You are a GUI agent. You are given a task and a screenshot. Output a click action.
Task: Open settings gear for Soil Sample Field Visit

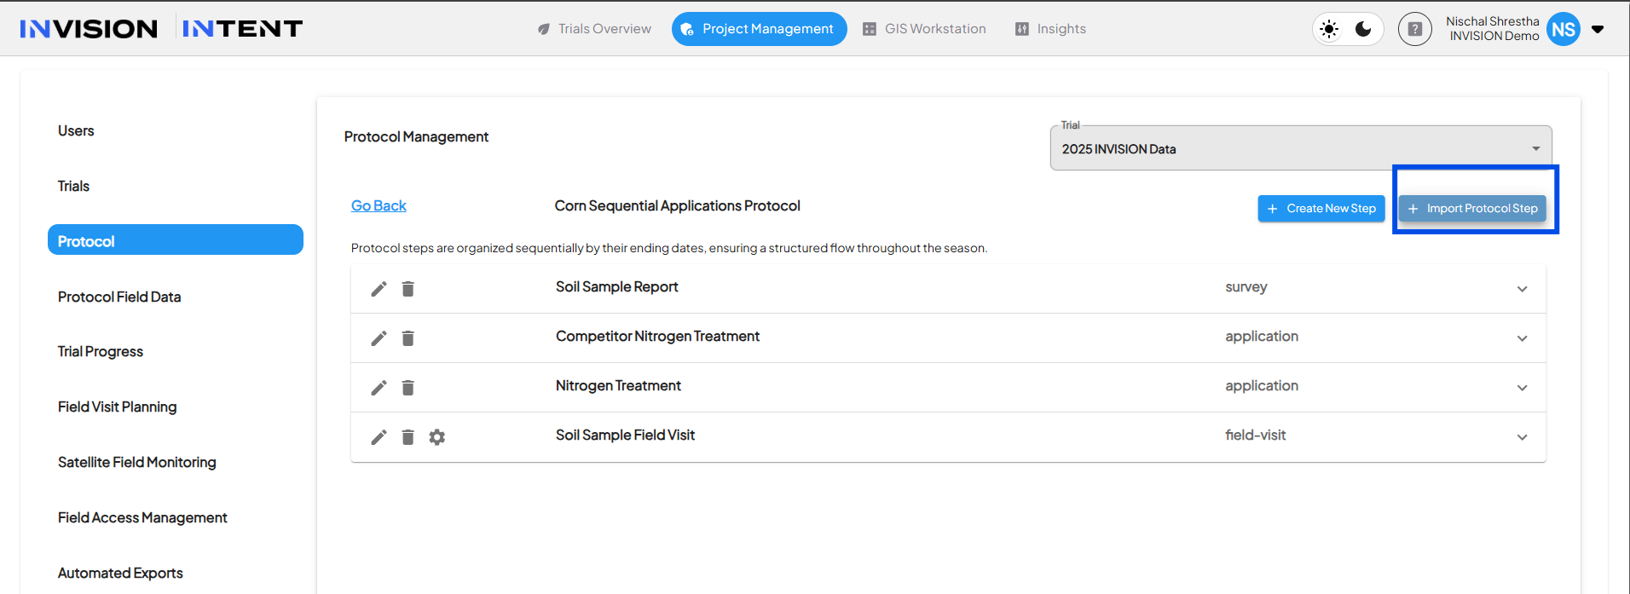pos(437,437)
